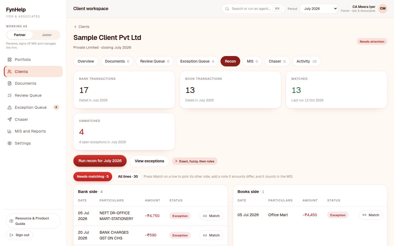Open the client Exception Queue tab
Screen dimensions: 394x246
coord(197,61)
